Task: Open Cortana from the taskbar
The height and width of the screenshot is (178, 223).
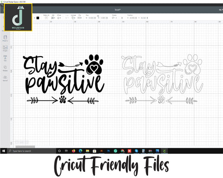Action: click(59, 151)
